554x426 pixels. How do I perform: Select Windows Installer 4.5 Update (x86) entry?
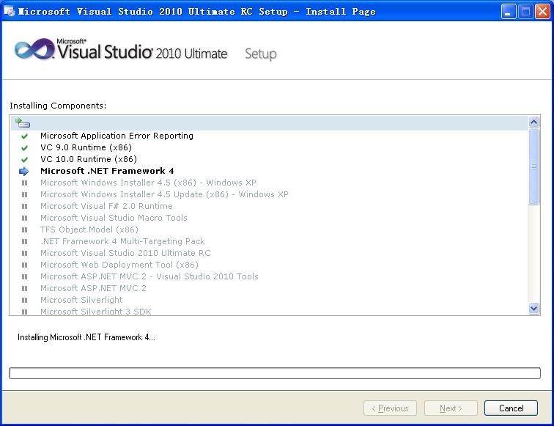pos(164,194)
